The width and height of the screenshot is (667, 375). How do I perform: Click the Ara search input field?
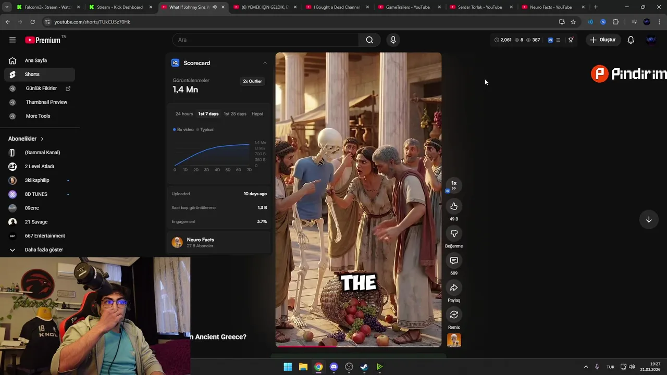click(266, 40)
